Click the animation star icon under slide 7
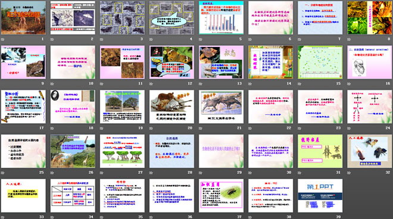Image resolution: width=393 pixels, height=219 pixels. coord(300,39)
